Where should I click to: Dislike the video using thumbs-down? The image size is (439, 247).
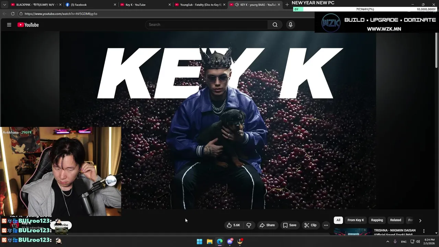249,225
